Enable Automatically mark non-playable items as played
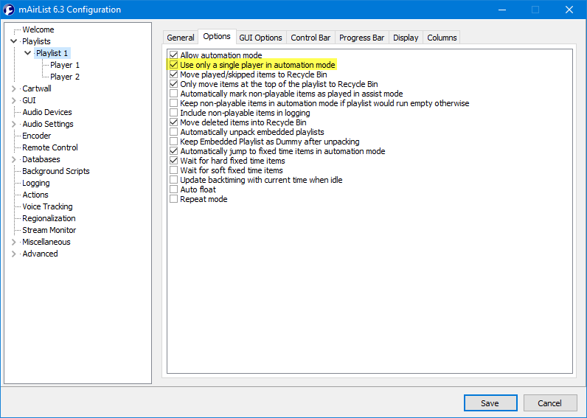Viewport: 587px width, 418px height. [173, 94]
